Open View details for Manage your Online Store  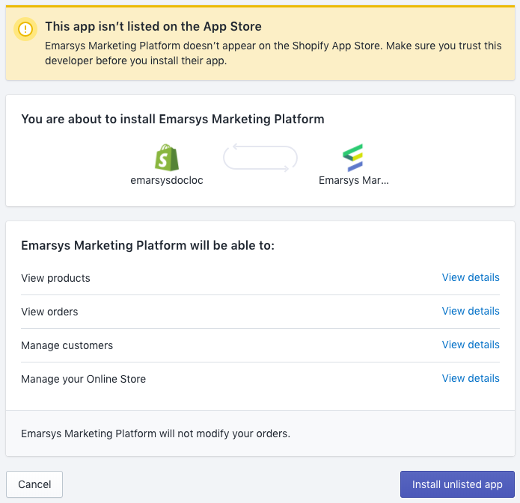(471, 378)
